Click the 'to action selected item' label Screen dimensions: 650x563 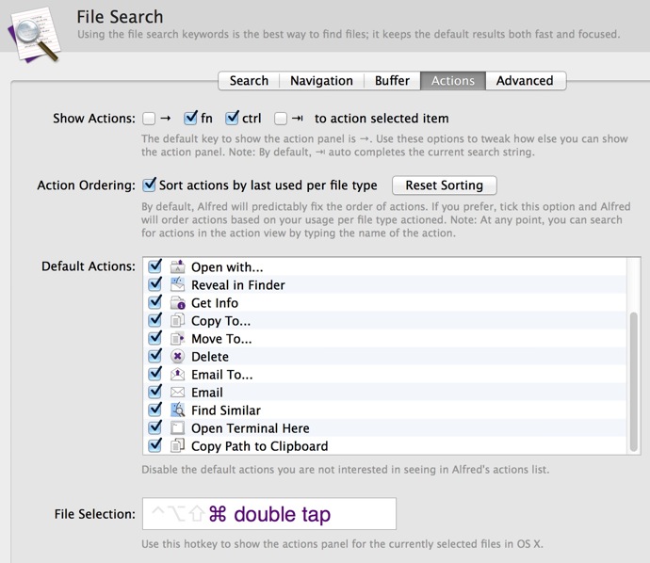click(382, 119)
